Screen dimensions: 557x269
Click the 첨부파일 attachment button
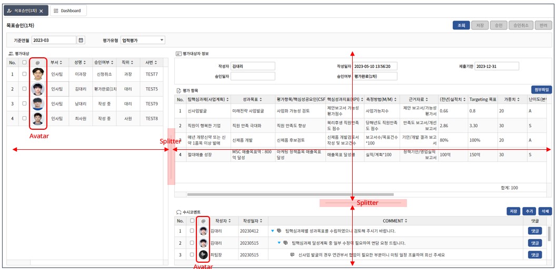click(541, 90)
